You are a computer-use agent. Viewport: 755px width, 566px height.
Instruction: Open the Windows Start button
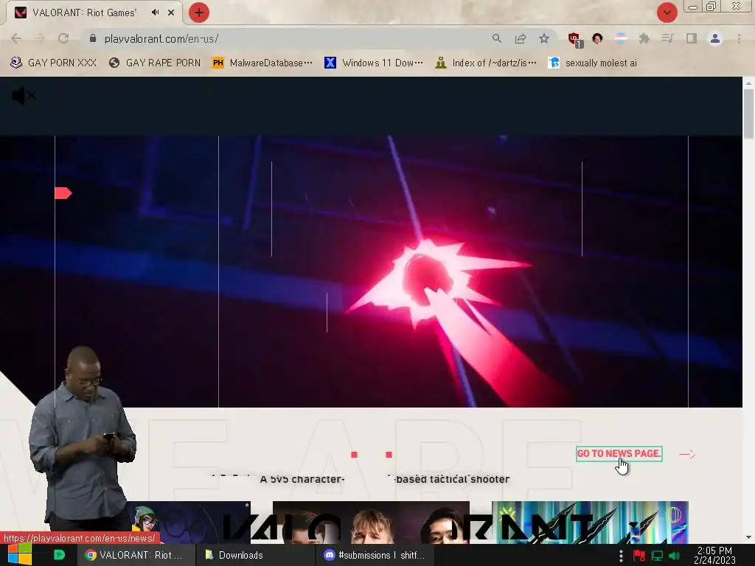[x=20, y=554]
